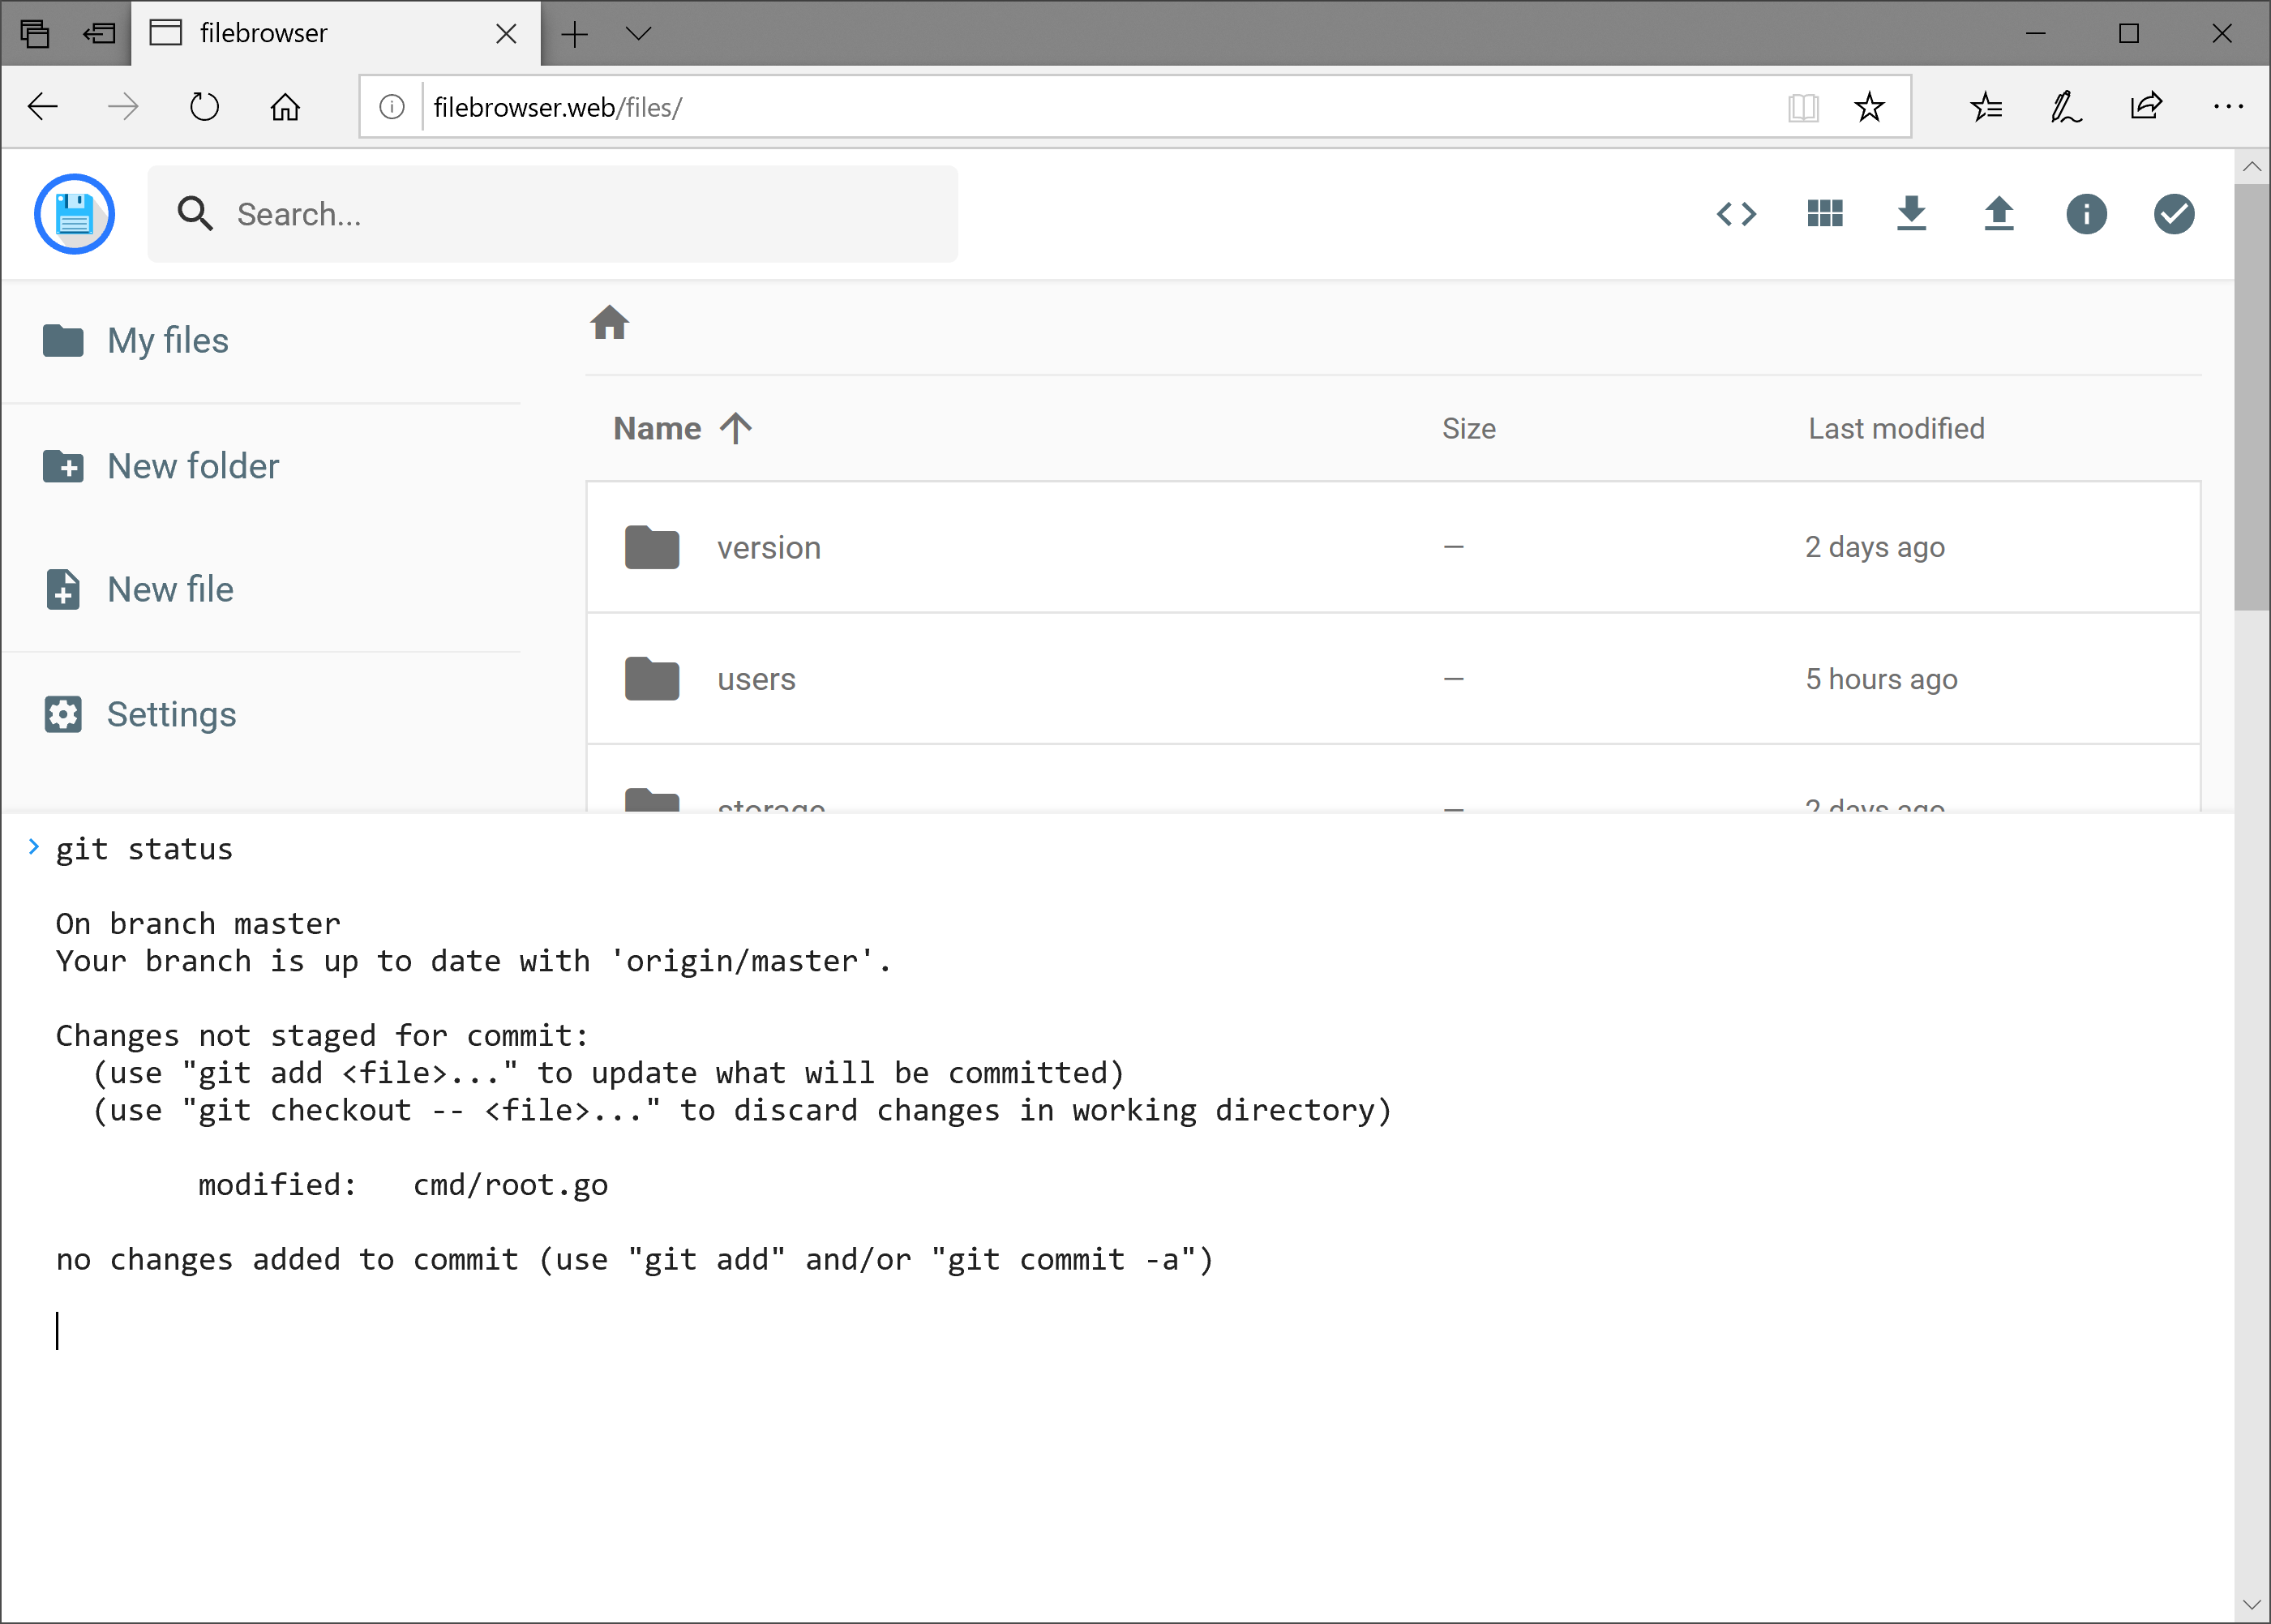Annotate the page with Edge's pen icon
Screen dimensions: 2271x1624
coord(2065,107)
